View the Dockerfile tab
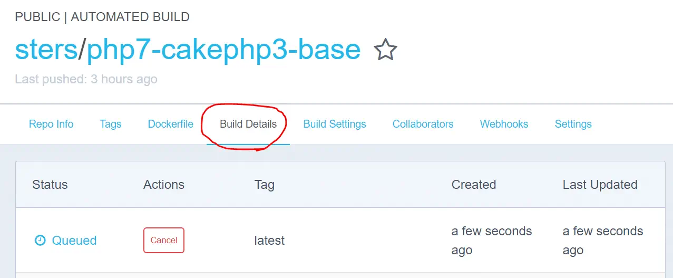This screenshot has width=673, height=278. click(170, 124)
